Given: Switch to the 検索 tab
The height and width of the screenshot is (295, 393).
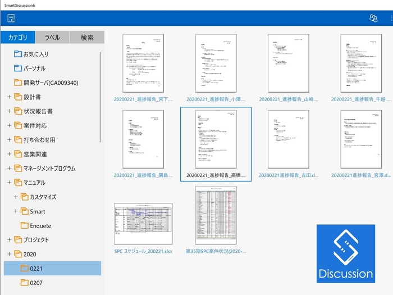Looking at the screenshot, I should pyautogui.click(x=87, y=38).
